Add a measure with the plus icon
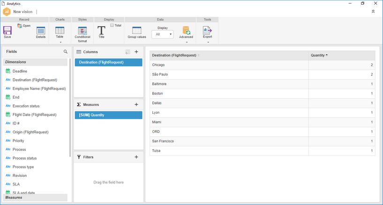The width and height of the screenshot is (383, 205). [136, 104]
